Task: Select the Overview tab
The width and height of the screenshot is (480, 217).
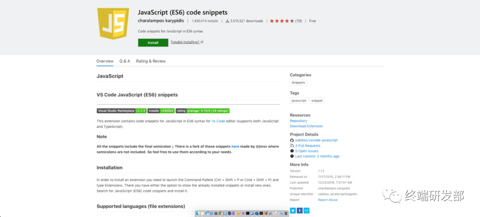Action: (x=105, y=61)
